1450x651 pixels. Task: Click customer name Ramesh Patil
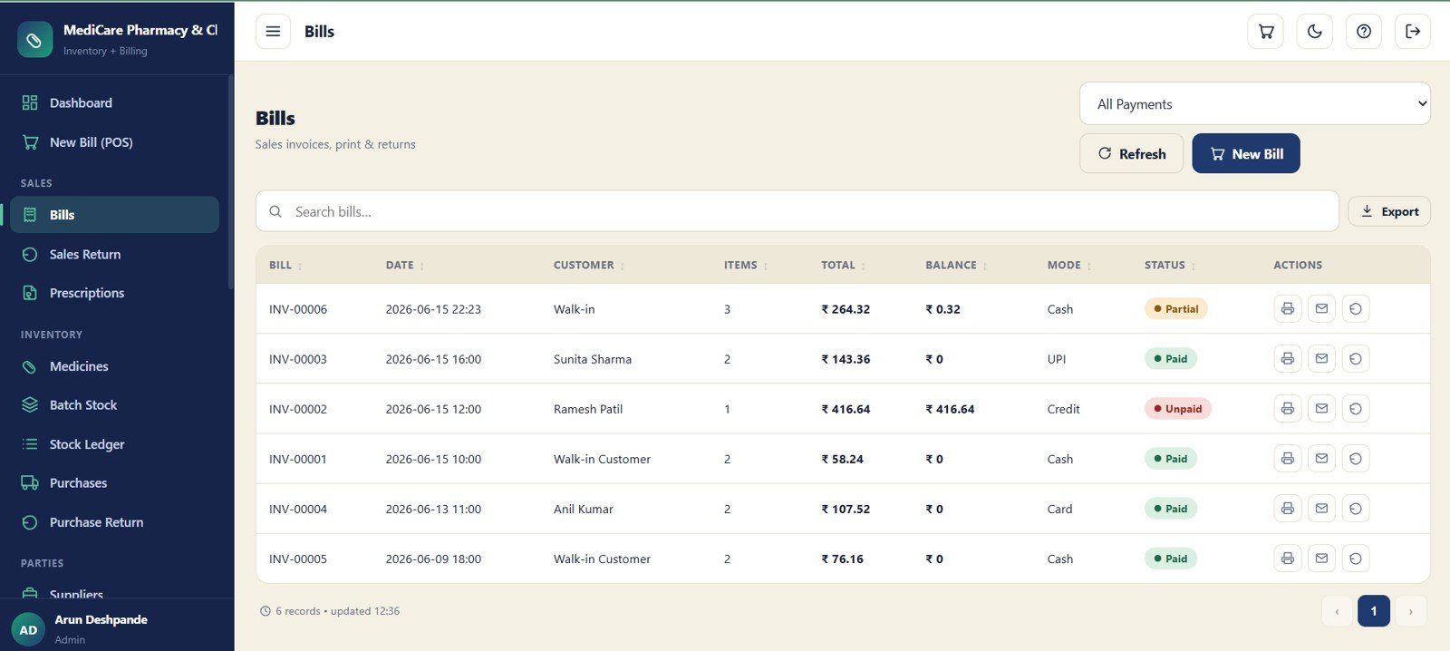pyautogui.click(x=588, y=409)
